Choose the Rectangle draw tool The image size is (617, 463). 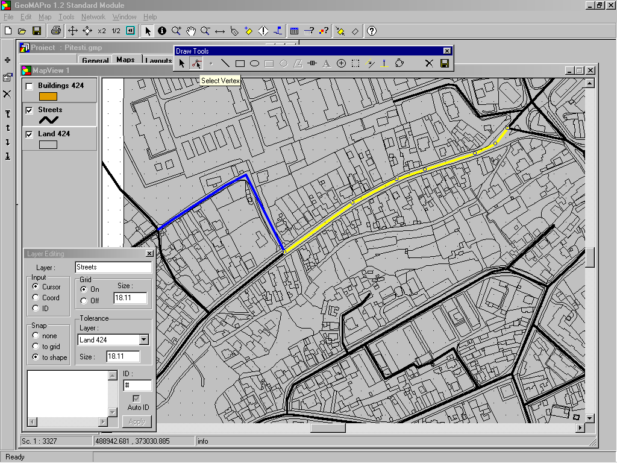coord(240,63)
